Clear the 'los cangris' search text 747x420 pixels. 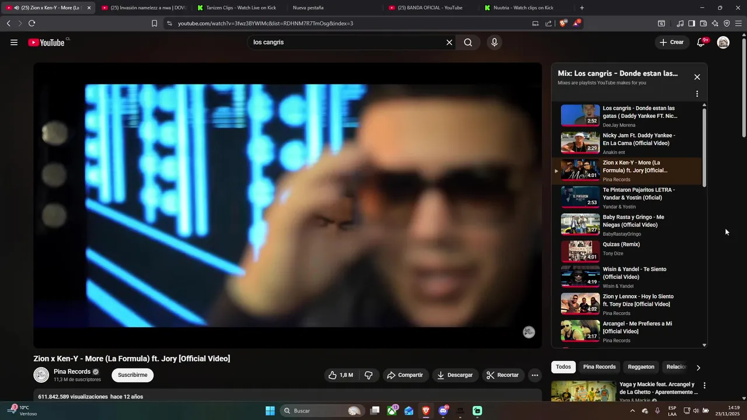449,42
